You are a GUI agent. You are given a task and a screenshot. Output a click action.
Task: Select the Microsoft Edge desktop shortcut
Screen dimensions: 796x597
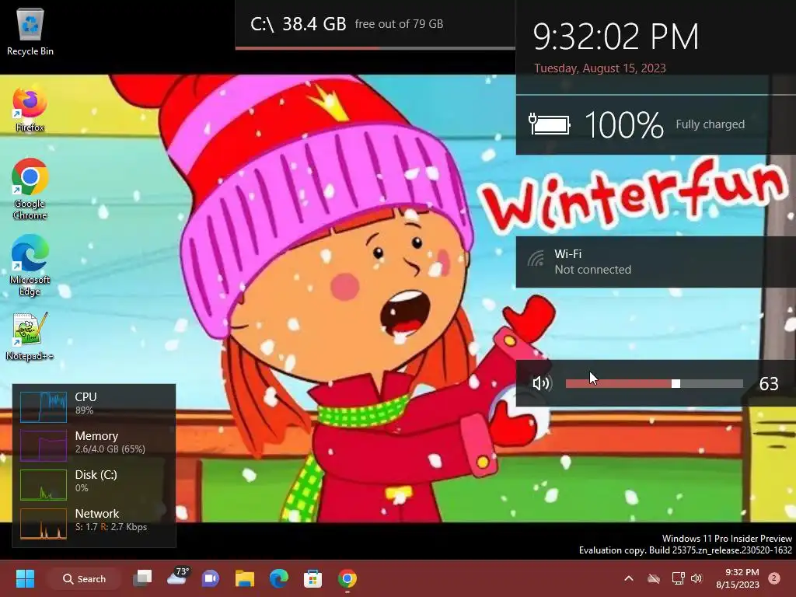(30, 265)
